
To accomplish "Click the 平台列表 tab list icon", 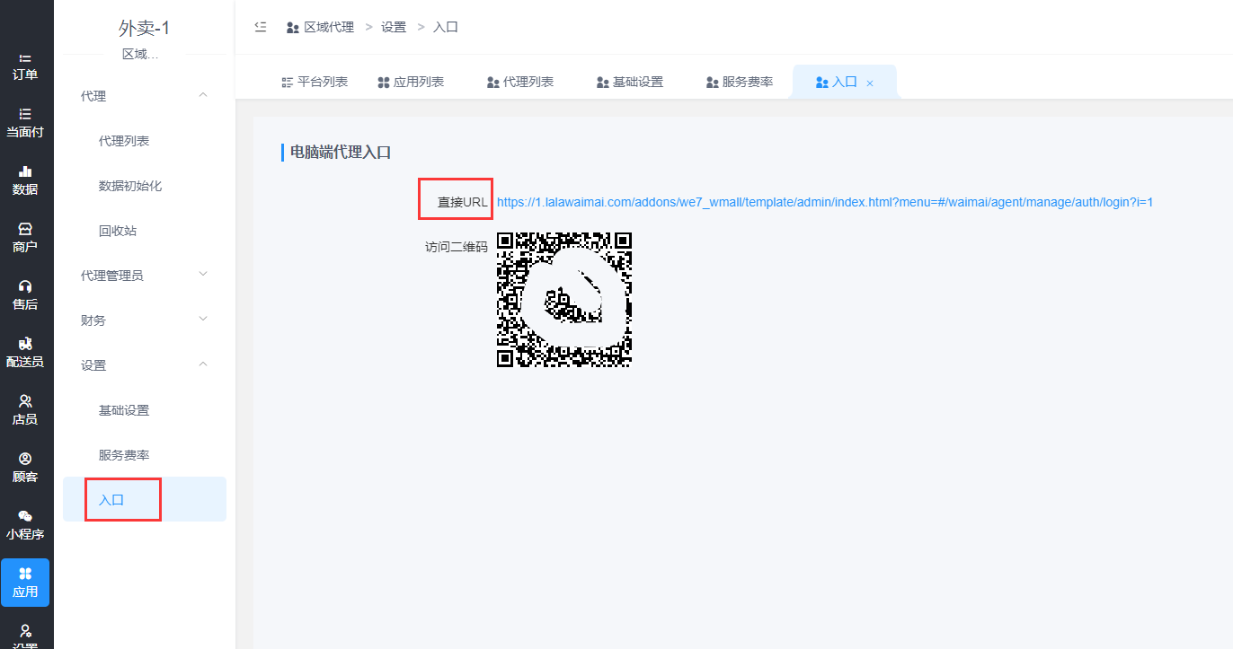I will [x=288, y=83].
